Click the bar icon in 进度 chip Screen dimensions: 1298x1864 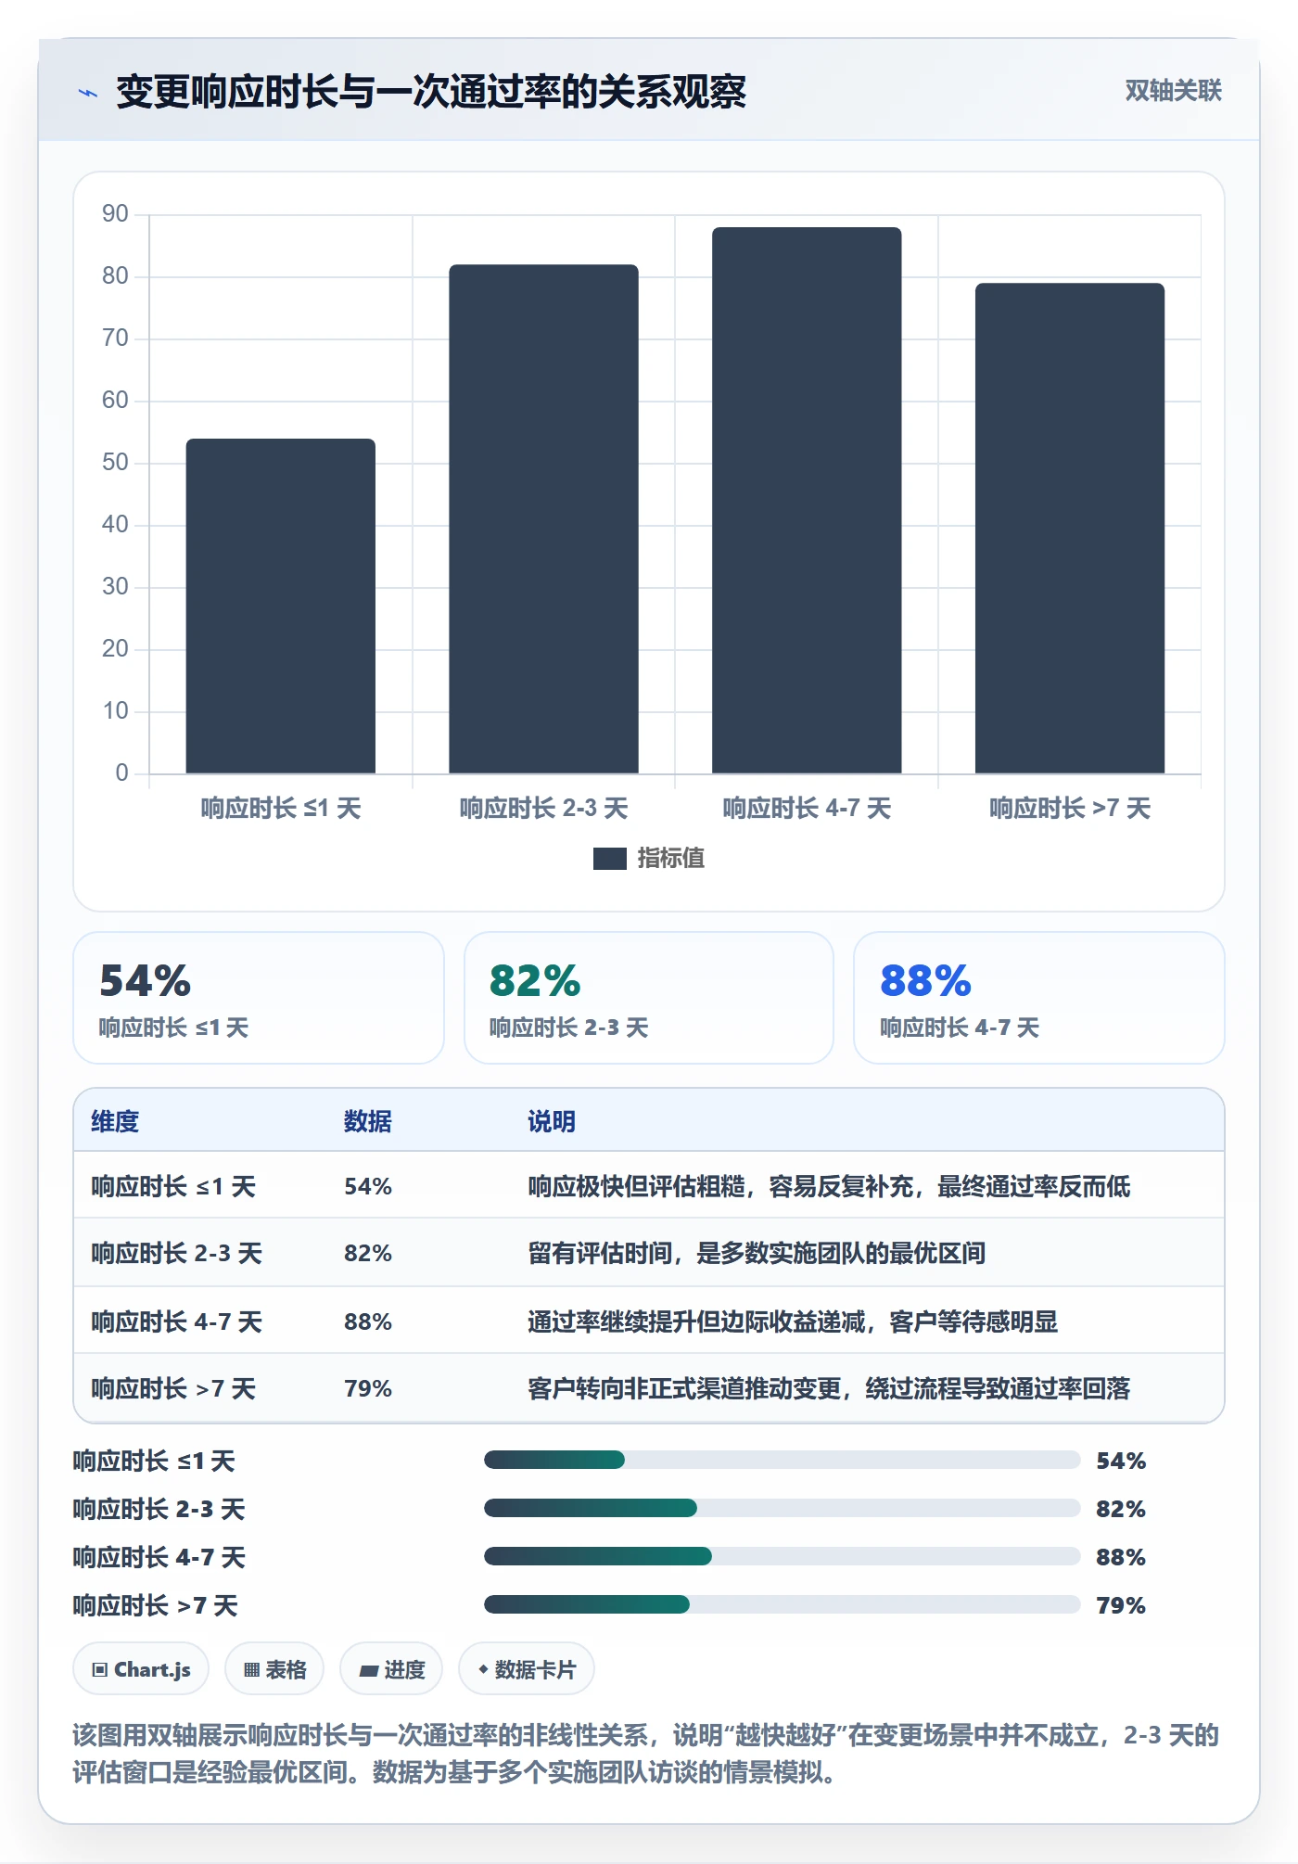click(x=369, y=1671)
